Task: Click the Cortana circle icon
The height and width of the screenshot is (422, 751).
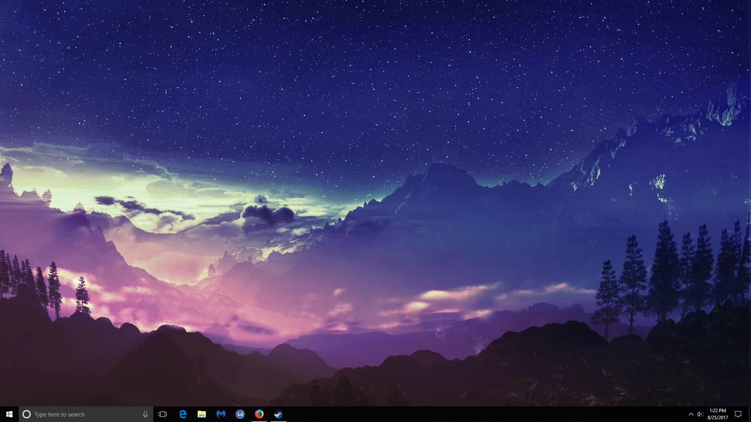Action: [27, 414]
